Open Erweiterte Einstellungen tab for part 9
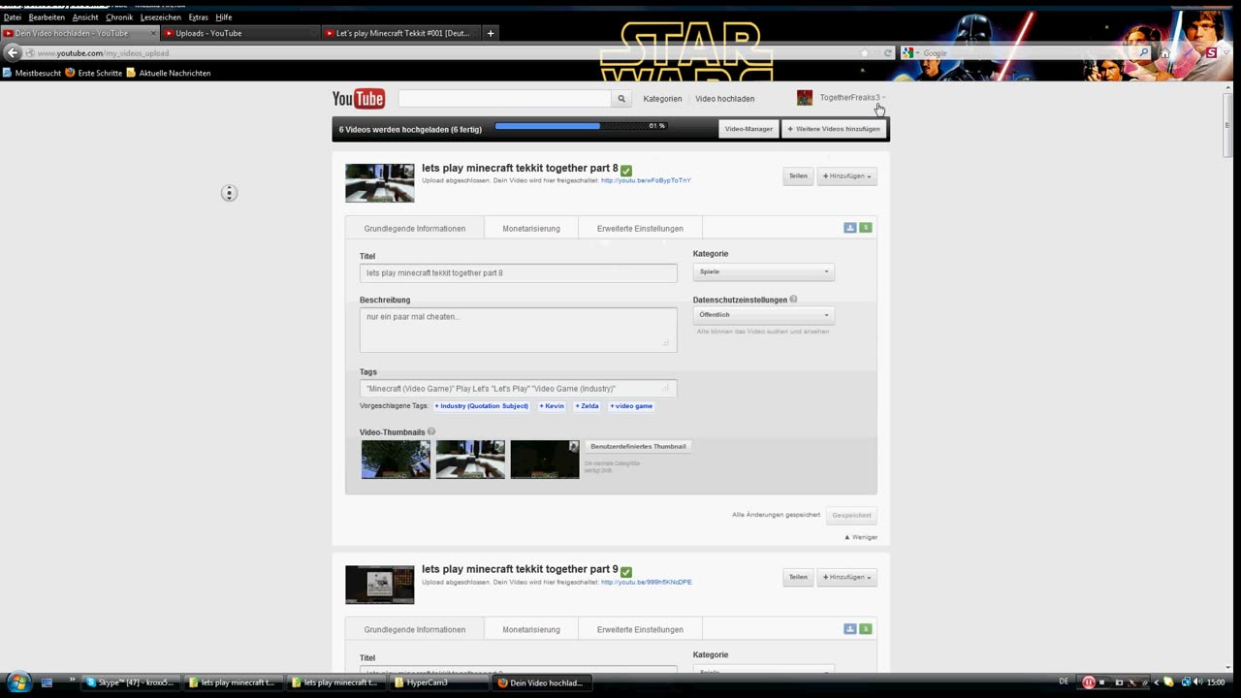The width and height of the screenshot is (1241, 698). click(x=640, y=630)
